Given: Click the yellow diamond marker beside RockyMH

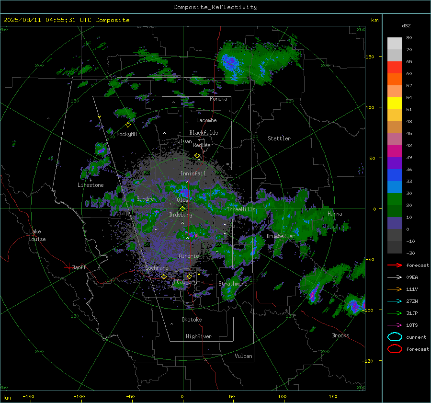Looking at the screenshot, I should tap(128, 125).
